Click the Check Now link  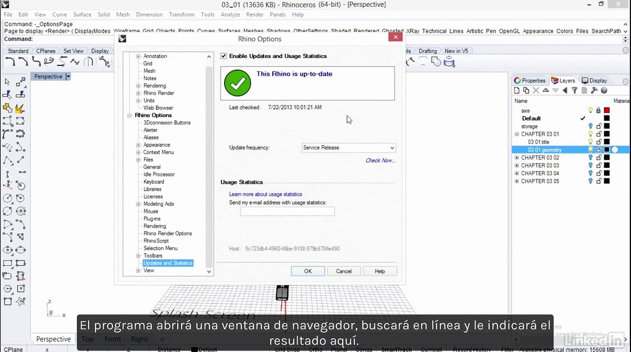(x=380, y=160)
